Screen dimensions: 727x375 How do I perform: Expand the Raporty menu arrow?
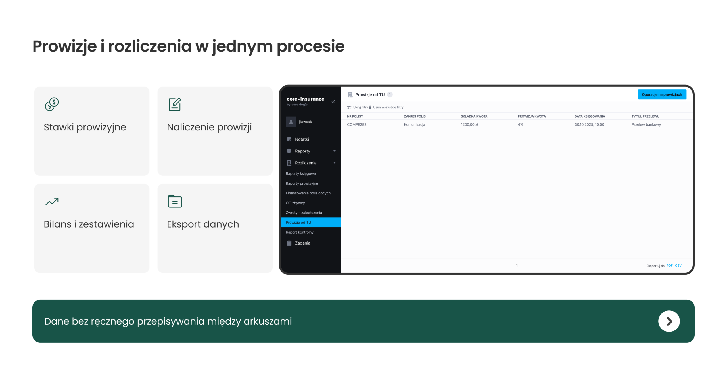tap(334, 151)
